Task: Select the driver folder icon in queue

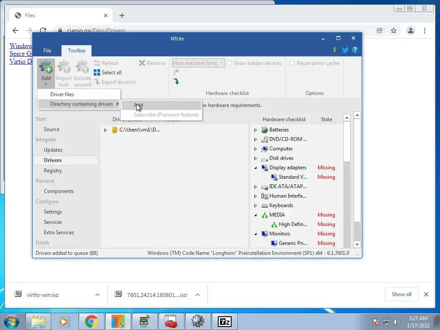Action: coord(114,130)
